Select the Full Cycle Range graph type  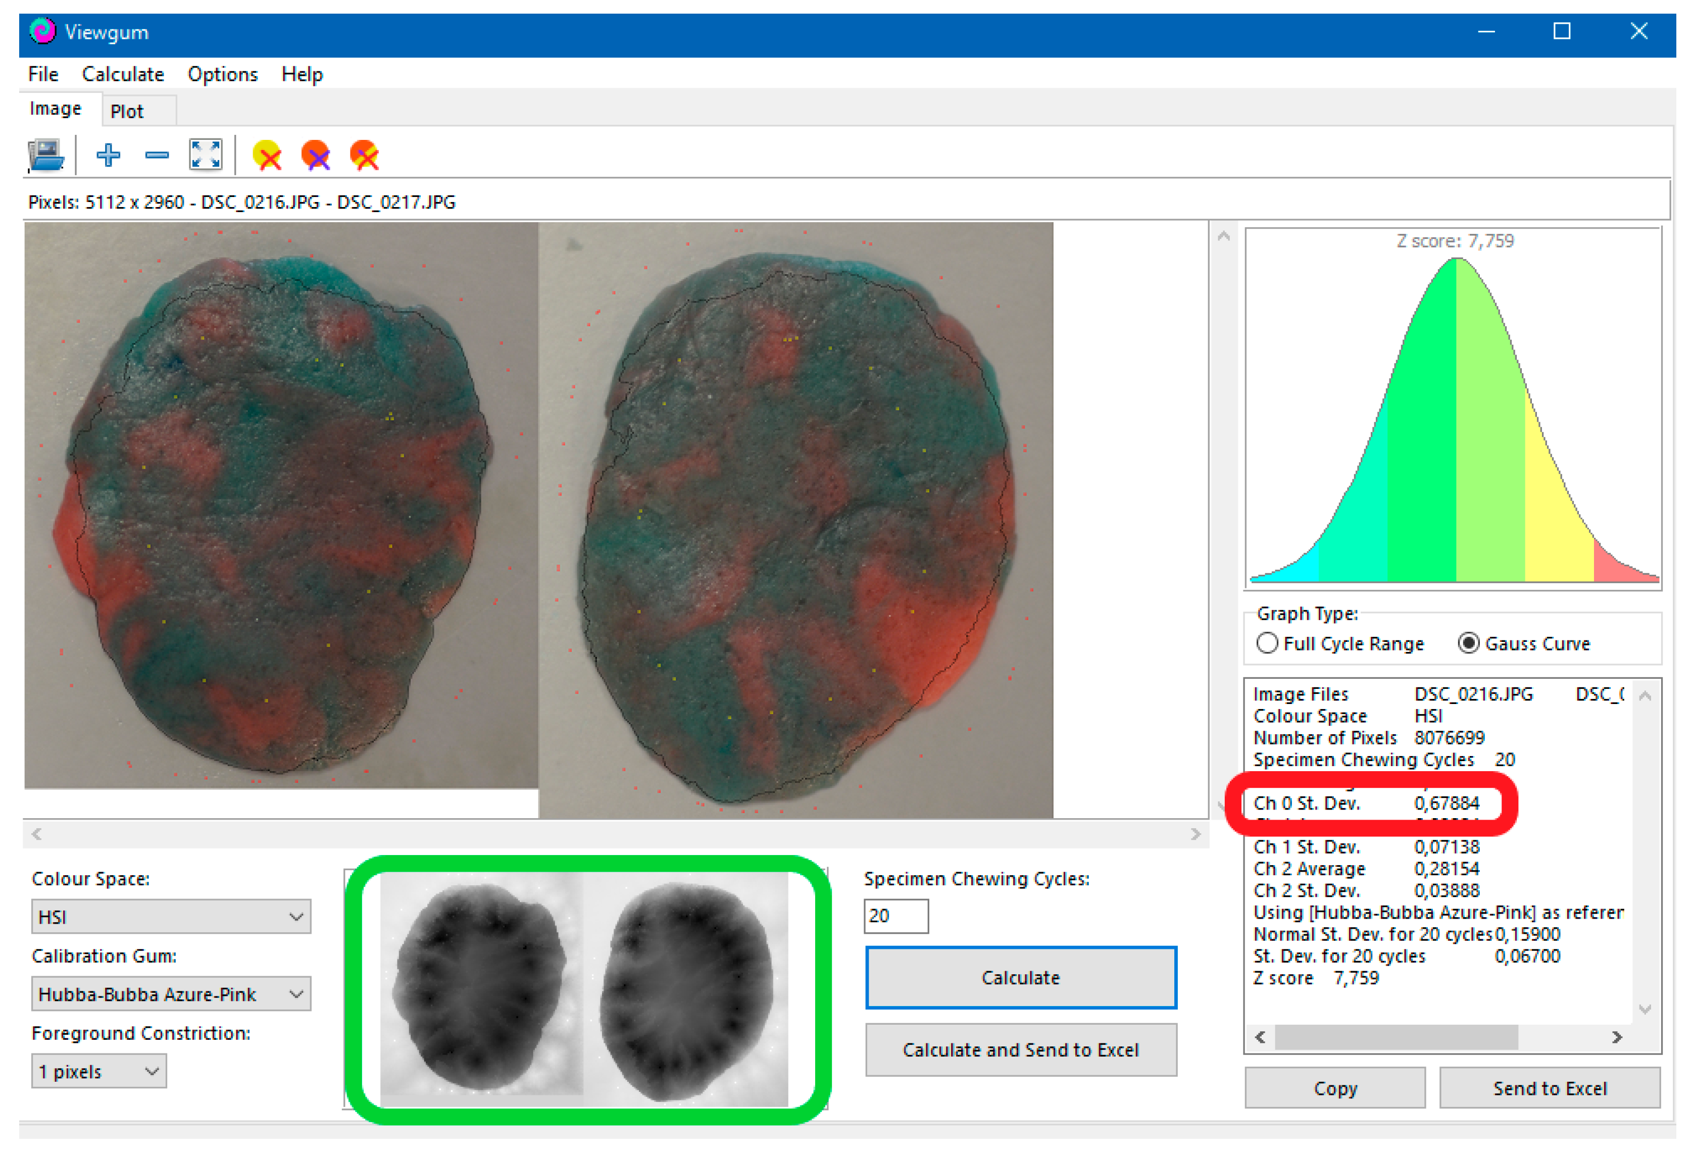tap(1268, 643)
